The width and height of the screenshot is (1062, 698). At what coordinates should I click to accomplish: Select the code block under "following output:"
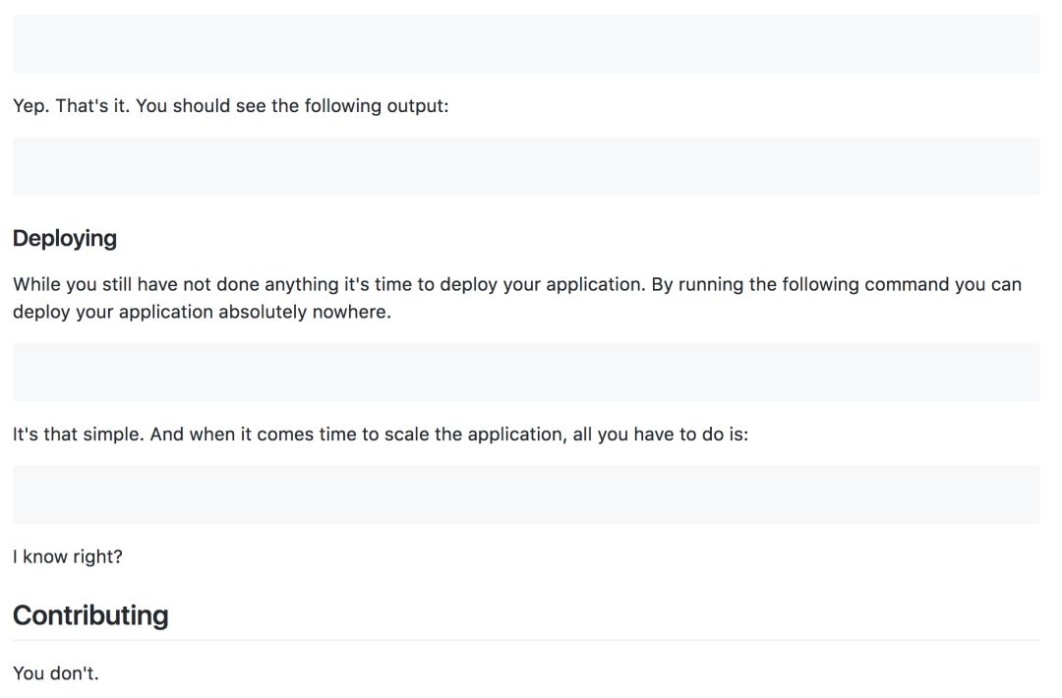point(526,166)
